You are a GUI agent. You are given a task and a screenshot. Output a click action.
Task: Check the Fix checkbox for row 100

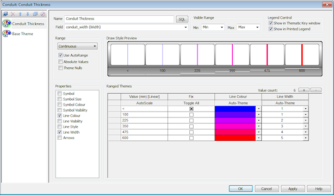[x=191, y=115]
